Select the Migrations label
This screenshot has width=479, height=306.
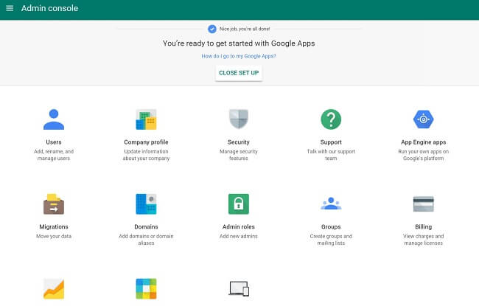point(54,227)
